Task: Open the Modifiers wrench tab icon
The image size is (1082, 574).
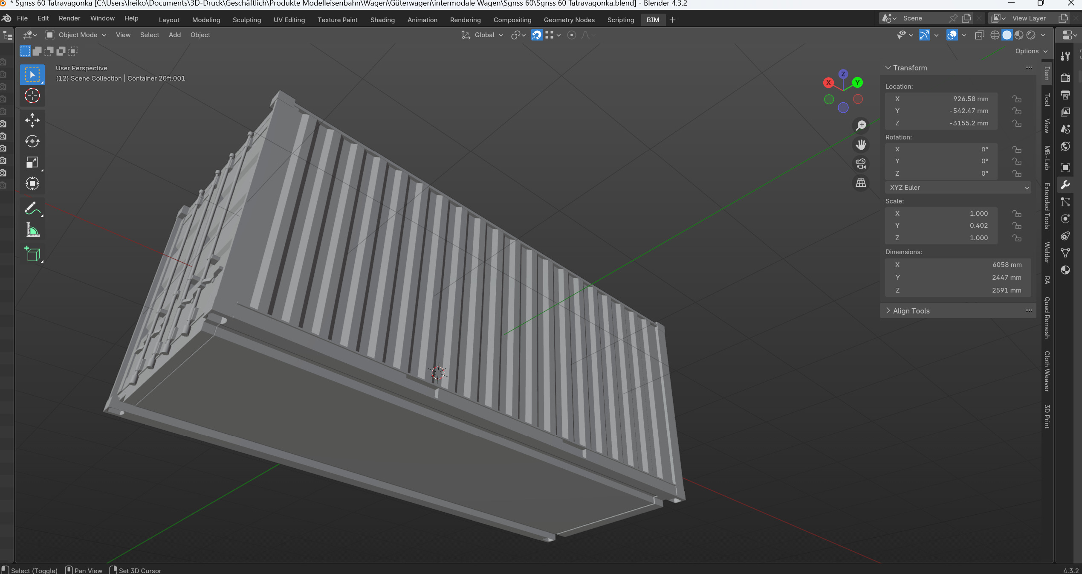Action: point(1065,185)
